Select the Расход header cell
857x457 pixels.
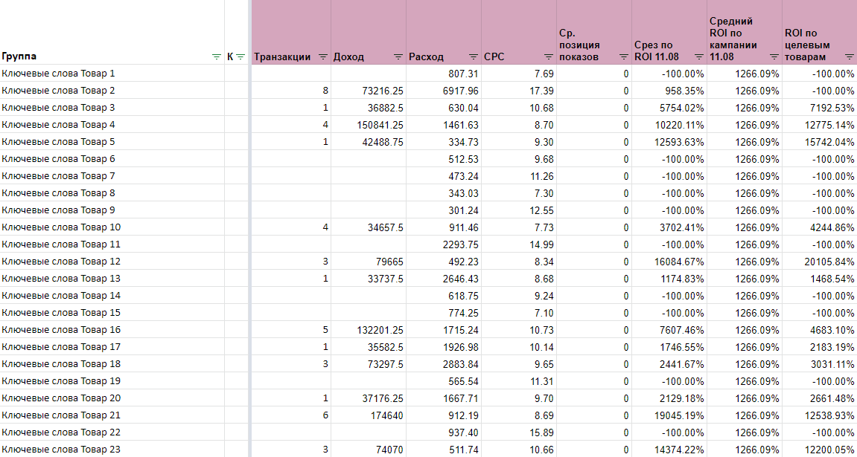443,32
